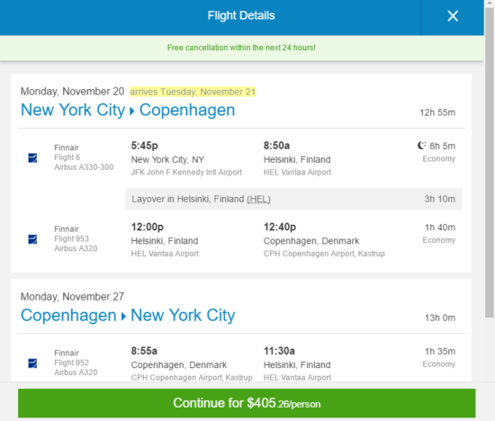Screen dimensions: 495x421
Task: Click arrow between New York City and Copenhagen
Action: [x=132, y=111]
